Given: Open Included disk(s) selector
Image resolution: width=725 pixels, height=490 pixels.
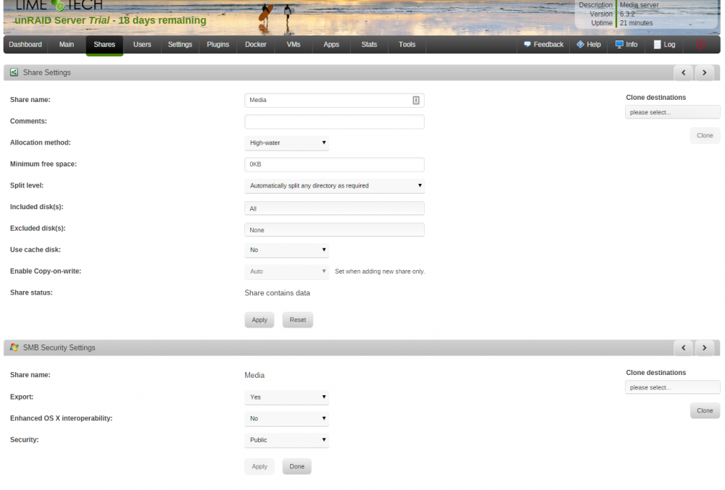Looking at the screenshot, I should [334, 208].
